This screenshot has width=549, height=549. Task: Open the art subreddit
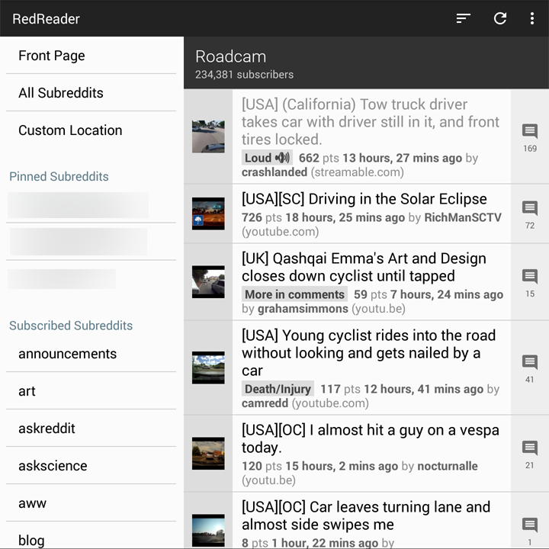click(91, 391)
